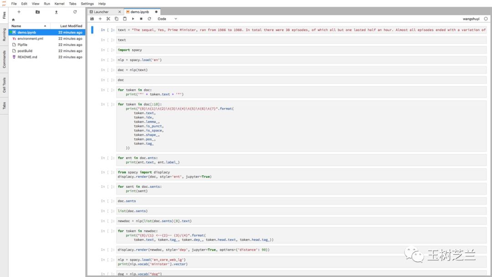The height and width of the screenshot is (277, 492).
Task: Insert a new cell using the notebook toolbar plus icon
Action: 100,19
